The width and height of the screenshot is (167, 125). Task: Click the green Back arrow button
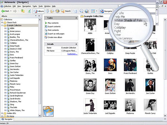(5, 11)
